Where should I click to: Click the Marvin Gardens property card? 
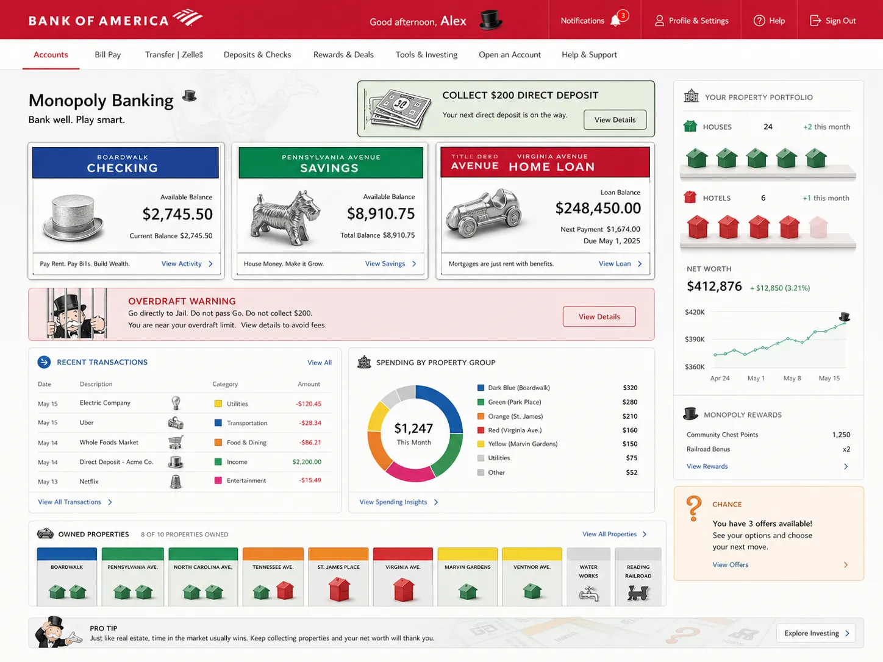point(467,577)
